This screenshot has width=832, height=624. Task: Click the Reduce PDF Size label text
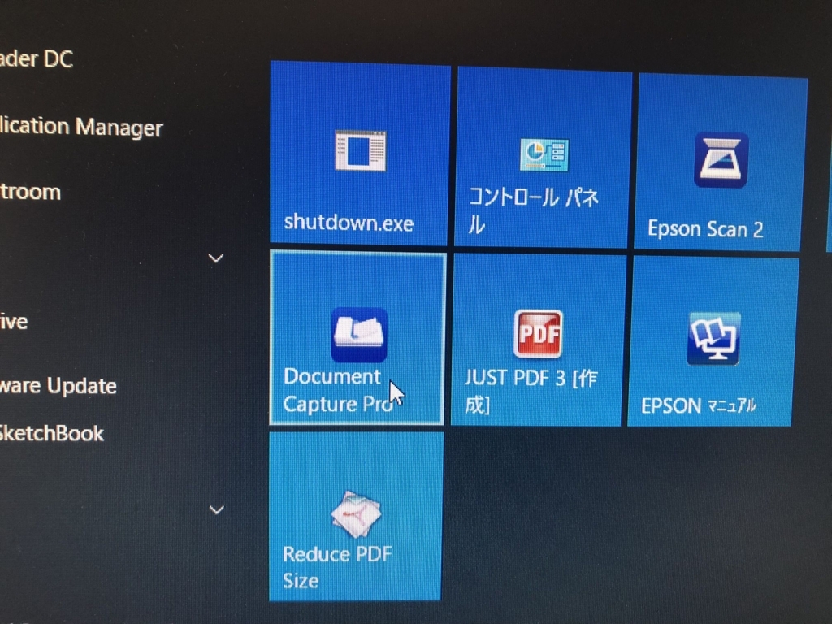click(337, 567)
